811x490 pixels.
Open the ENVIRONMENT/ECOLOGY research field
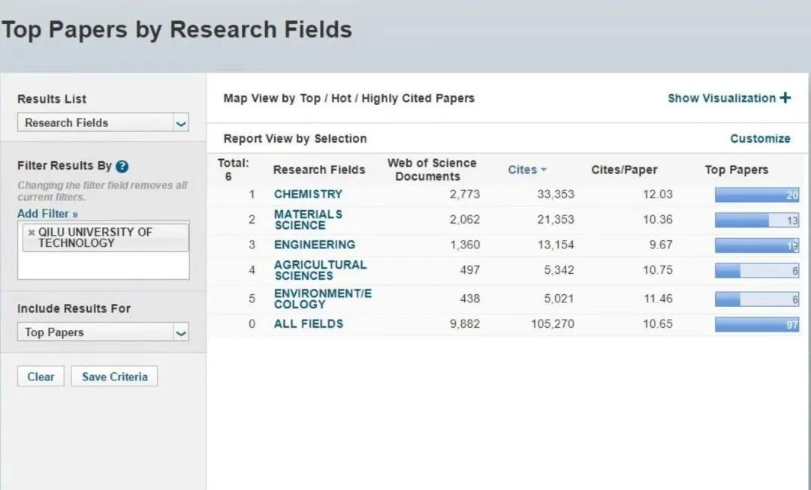322,299
